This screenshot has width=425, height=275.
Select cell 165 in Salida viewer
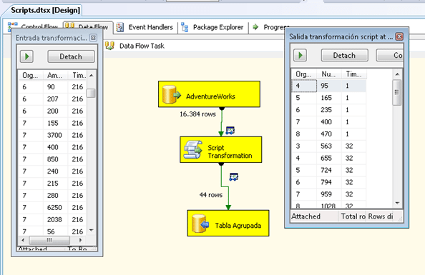coord(329,98)
